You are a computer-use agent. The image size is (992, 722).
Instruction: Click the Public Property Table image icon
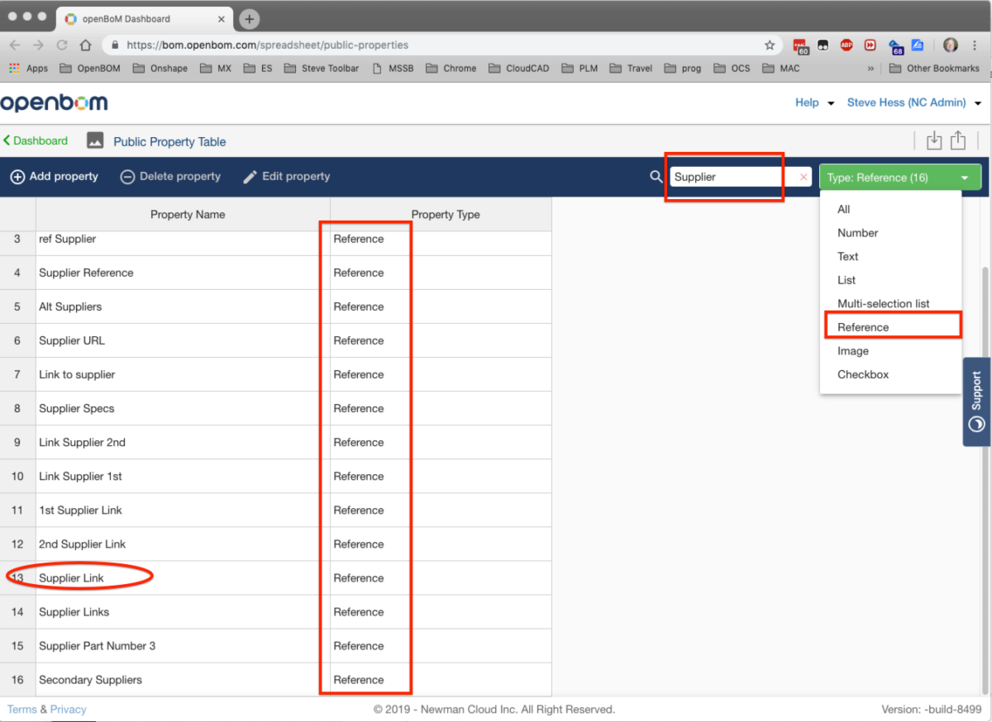[94, 140]
